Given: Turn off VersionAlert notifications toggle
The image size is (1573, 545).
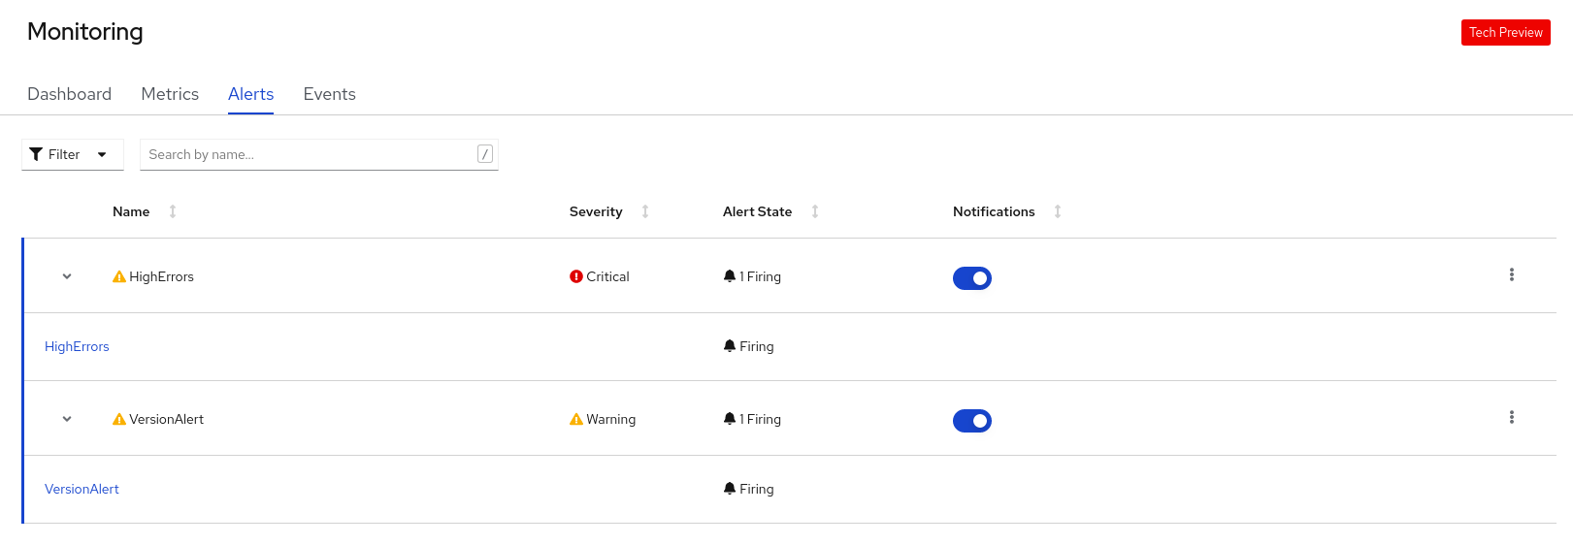Looking at the screenshot, I should pos(971,421).
